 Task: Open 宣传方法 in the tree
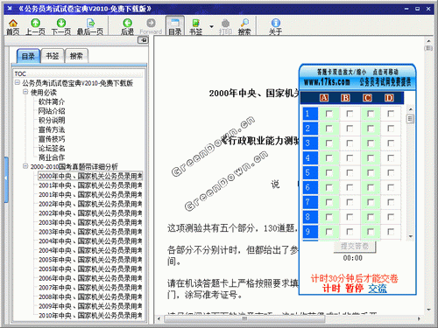(52, 129)
